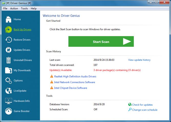Click Check for updates link
The image size is (171, 122).
[x=142, y=105]
